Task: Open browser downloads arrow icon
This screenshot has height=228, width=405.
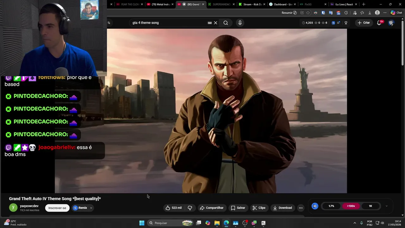Action: pyautogui.click(x=370, y=13)
